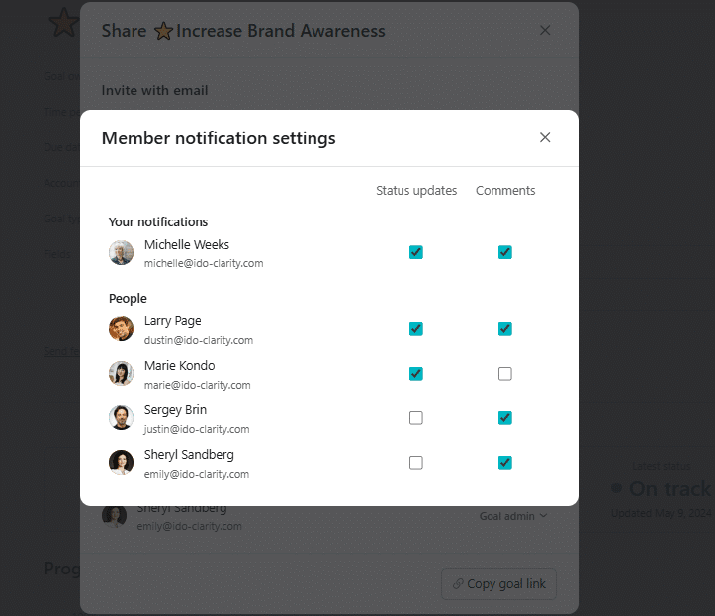Check status updates for Sheryl Sandberg
The width and height of the screenshot is (715, 616).
(x=416, y=463)
